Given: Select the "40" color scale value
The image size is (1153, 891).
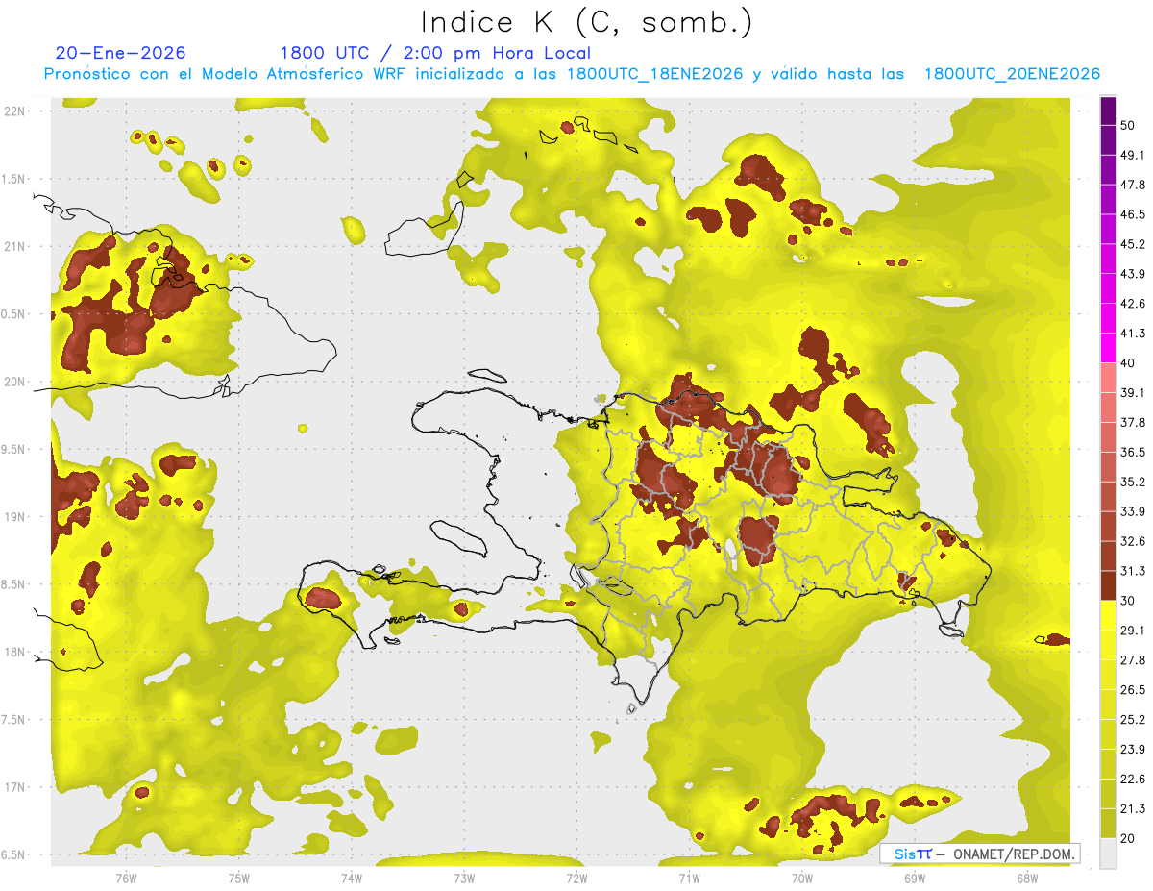Looking at the screenshot, I should [x=1128, y=363].
